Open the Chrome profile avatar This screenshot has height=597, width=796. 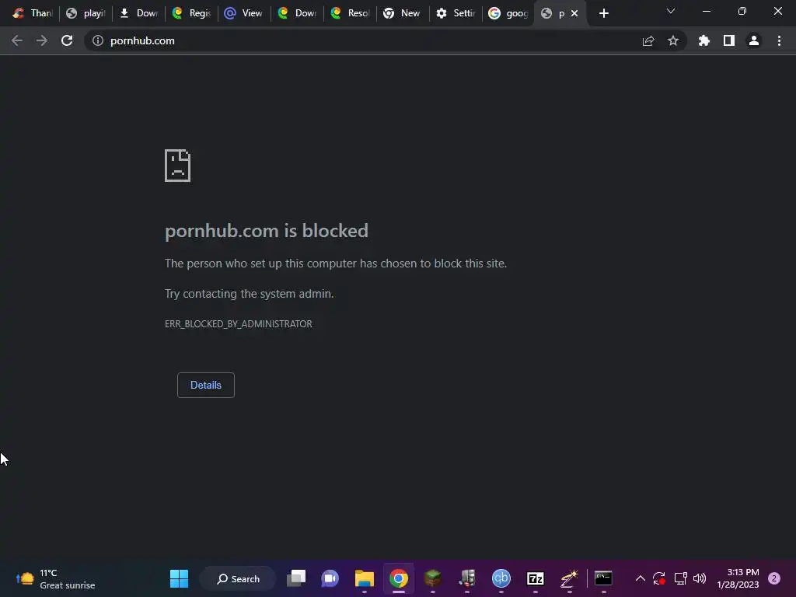[754, 40]
